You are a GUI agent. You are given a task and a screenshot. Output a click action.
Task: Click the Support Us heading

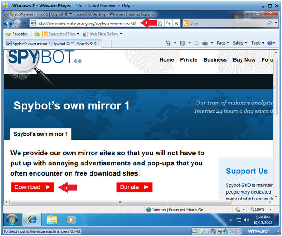click(246, 171)
